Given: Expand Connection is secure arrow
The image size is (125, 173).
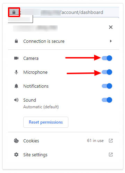Looking at the screenshot, I should click(111, 41).
